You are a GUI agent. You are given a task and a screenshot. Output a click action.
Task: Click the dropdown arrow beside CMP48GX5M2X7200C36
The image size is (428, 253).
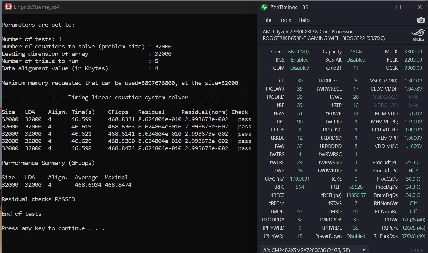[x=363, y=250]
